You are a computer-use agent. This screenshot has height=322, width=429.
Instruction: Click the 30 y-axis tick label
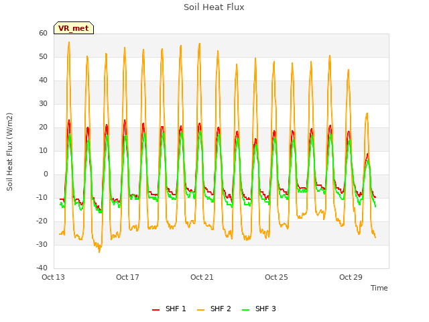point(43,103)
